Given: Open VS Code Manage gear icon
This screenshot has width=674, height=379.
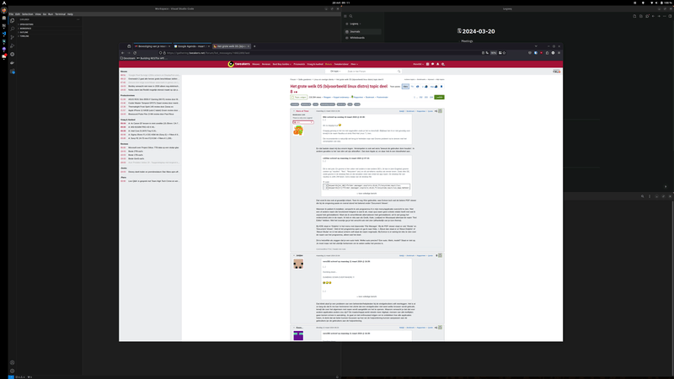Looking at the screenshot, I should pyautogui.click(x=12, y=371).
